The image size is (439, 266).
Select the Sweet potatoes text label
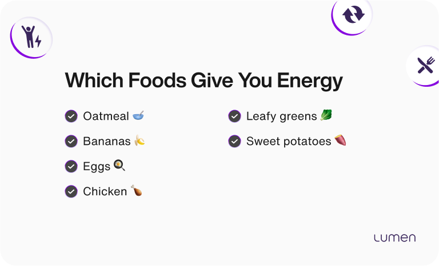tap(289, 141)
